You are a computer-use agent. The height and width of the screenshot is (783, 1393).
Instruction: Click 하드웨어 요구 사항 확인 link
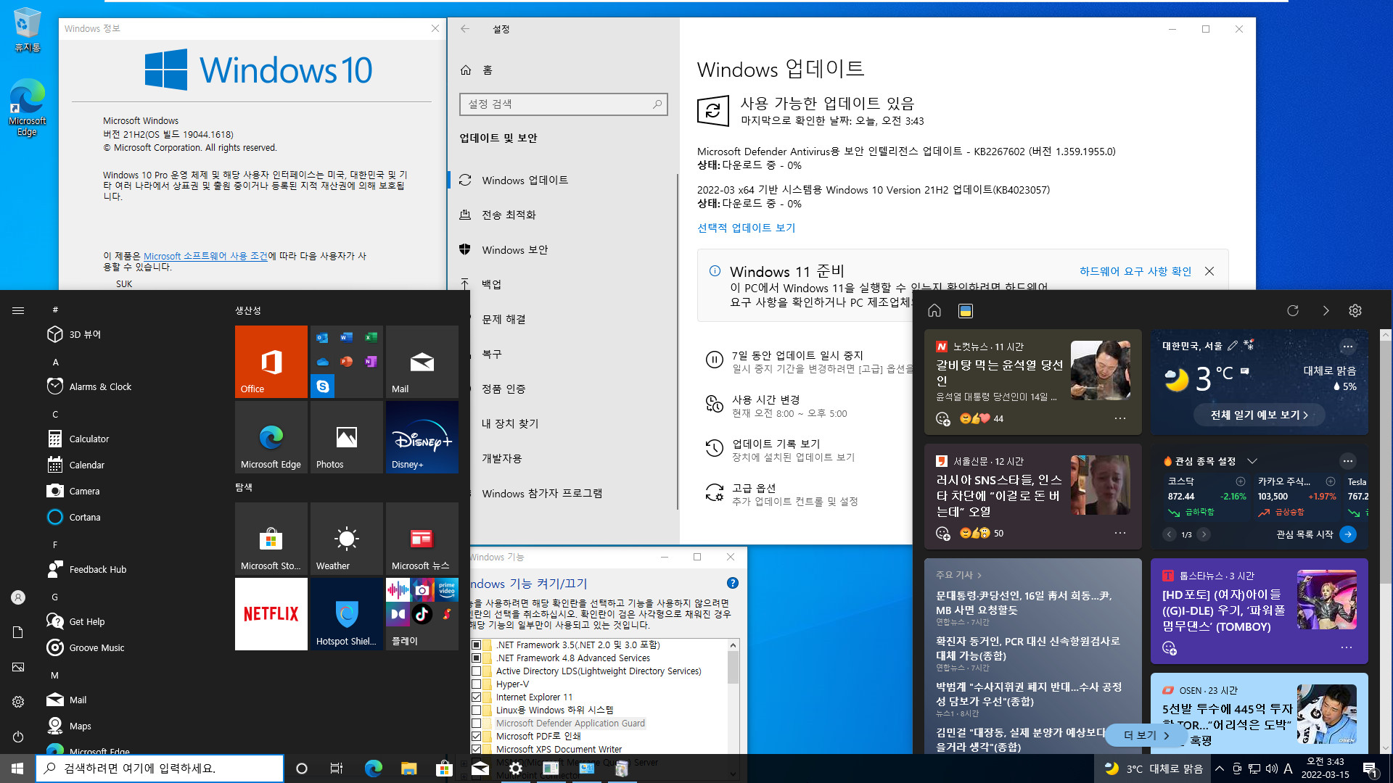tap(1135, 271)
